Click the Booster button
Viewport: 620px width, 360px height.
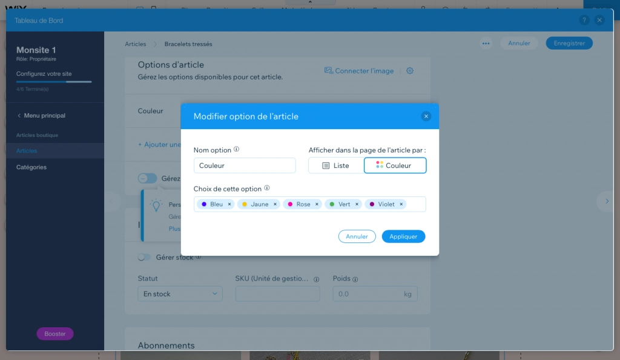(x=55, y=333)
